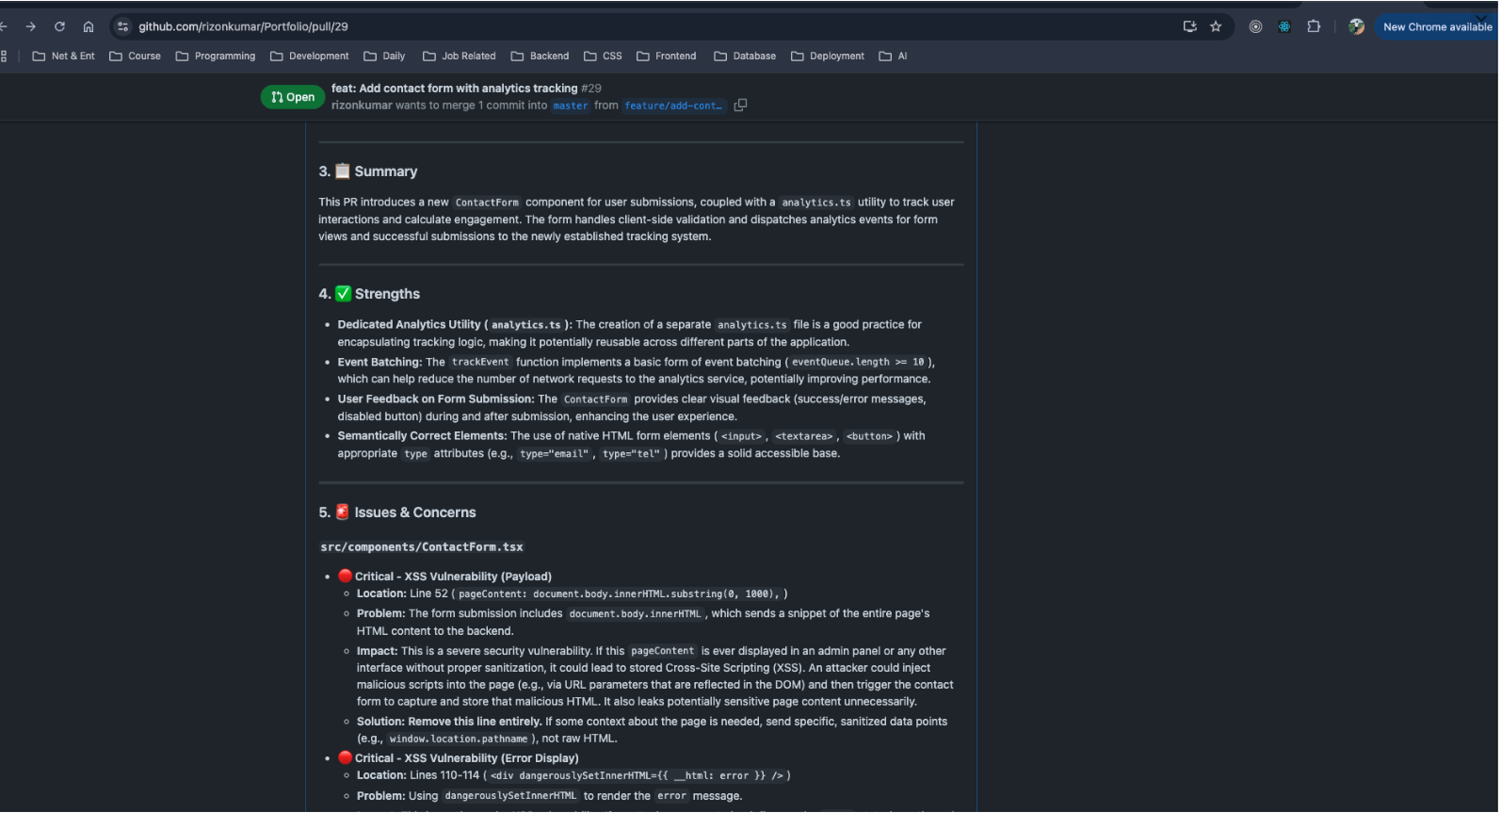Click the green Open status badge

(x=293, y=97)
